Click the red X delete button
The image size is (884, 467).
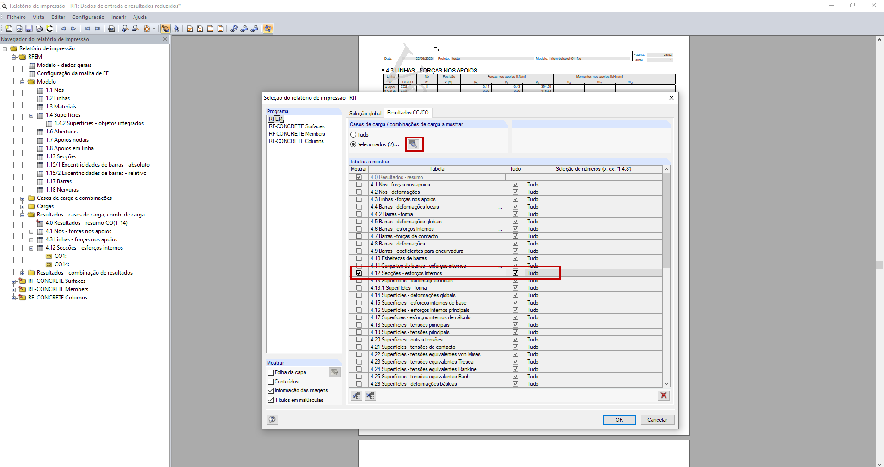coord(664,395)
